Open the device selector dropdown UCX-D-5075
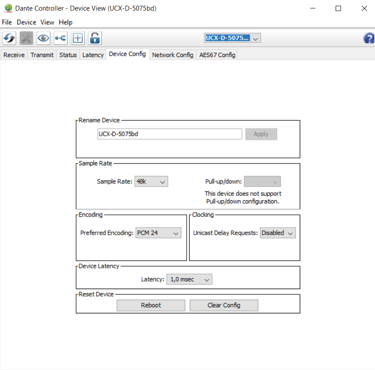Viewport: 375px width, 370px height. click(233, 38)
